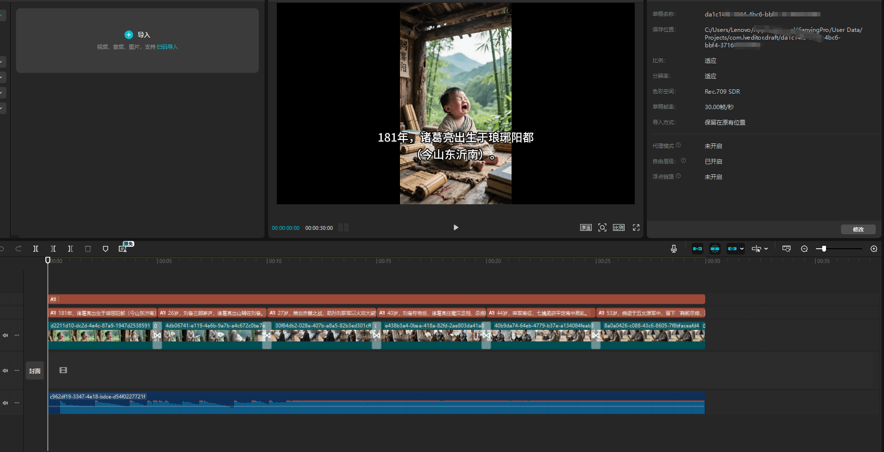This screenshot has height=452, width=884.
Task: Click the zoom in timeline icon
Action: pos(874,249)
